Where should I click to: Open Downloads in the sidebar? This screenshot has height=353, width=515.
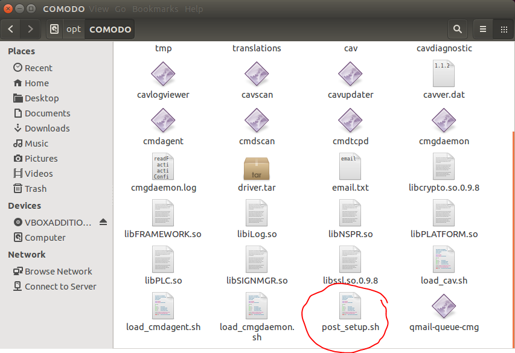tap(46, 128)
